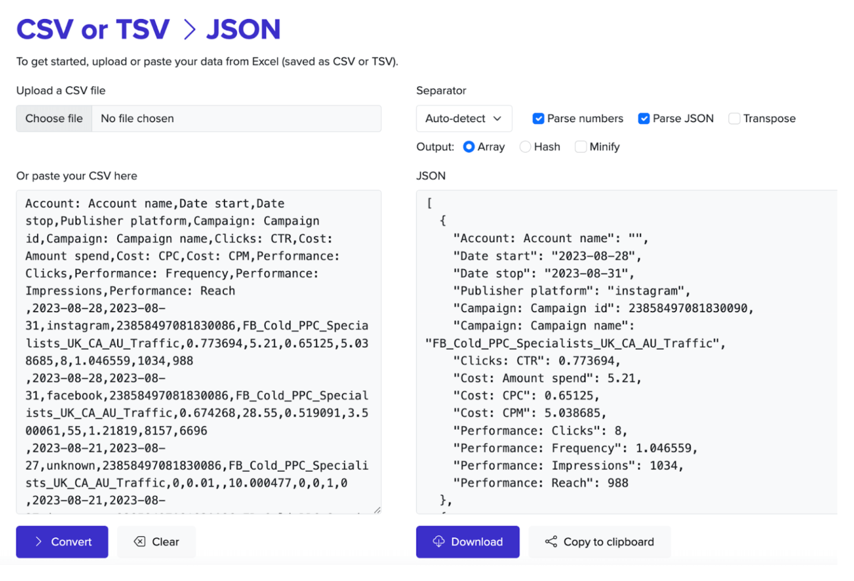854x581 pixels.
Task: Click the "Publisher platform": "instagram" line
Action: pos(571,291)
